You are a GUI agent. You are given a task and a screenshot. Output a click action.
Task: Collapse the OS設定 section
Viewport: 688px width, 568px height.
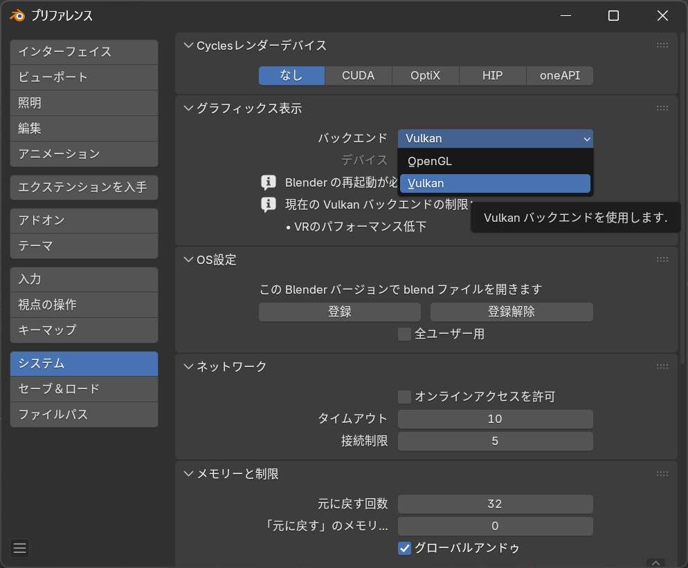click(188, 260)
